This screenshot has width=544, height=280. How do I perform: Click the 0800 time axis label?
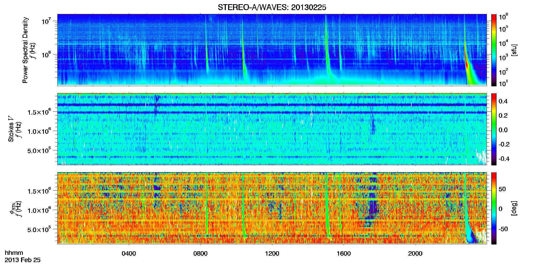[200, 254]
